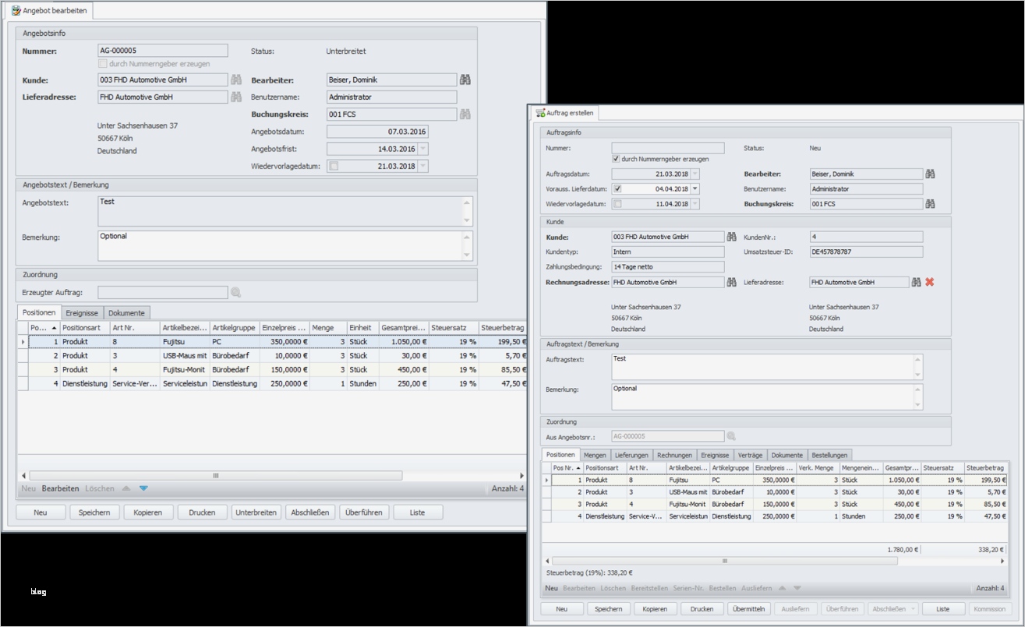Expand the Vorauss. Lieferdatum date picker arrow
Screen dimensions: 1025x627
[x=695, y=188]
